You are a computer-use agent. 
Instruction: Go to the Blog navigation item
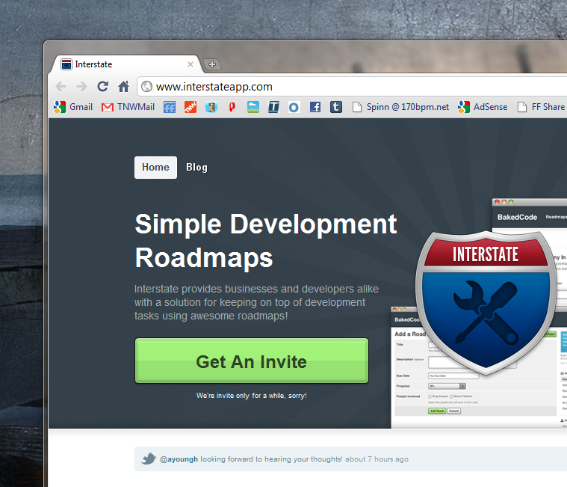[x=196, y=167]
